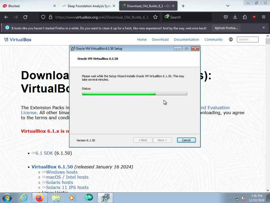This screenshot has width=270, height=203.
Task: Download macOS / Intel hosts build
Action: [x=67, y=177]
